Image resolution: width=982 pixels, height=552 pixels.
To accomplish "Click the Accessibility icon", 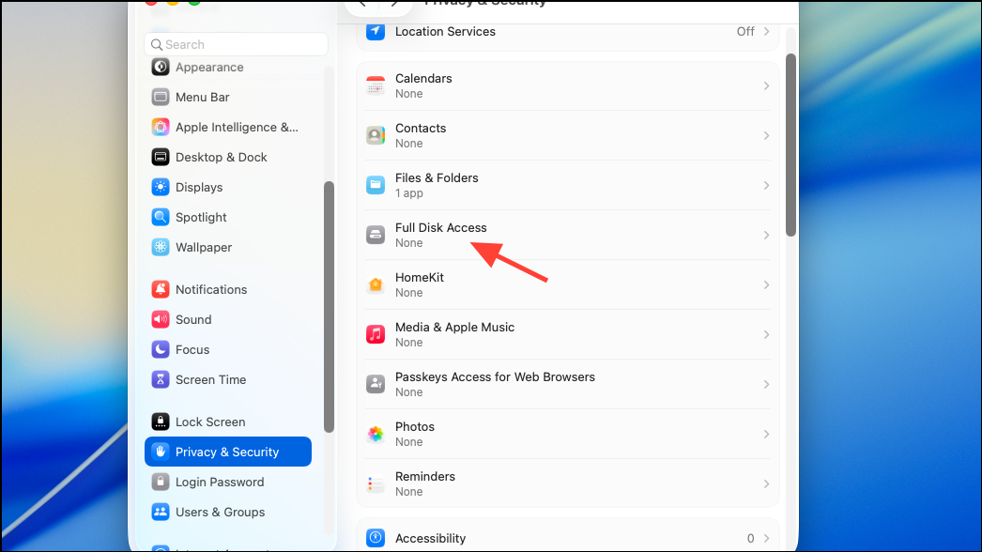I will 376,538.
